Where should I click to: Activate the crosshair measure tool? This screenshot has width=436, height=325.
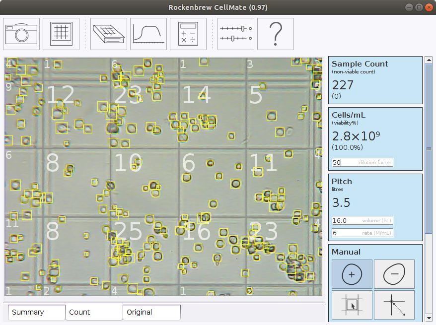pos(394,305)
